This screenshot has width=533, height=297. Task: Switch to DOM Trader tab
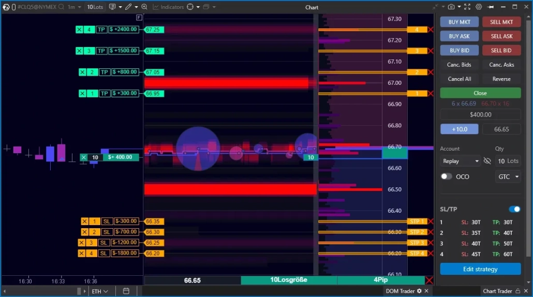400,291
